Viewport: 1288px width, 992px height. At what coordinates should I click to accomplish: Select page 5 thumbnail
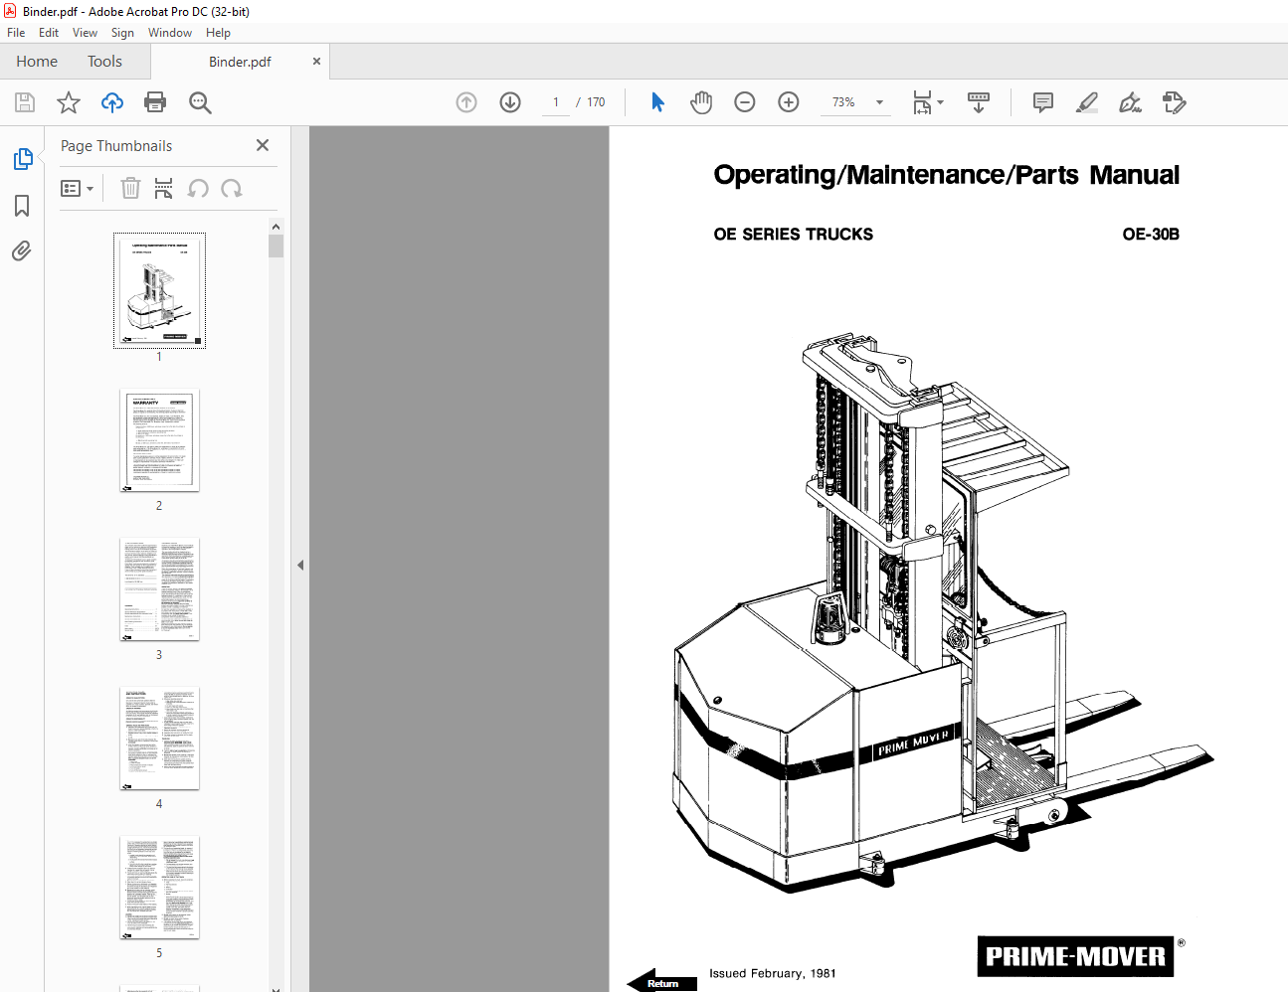[x=159, y=888]
